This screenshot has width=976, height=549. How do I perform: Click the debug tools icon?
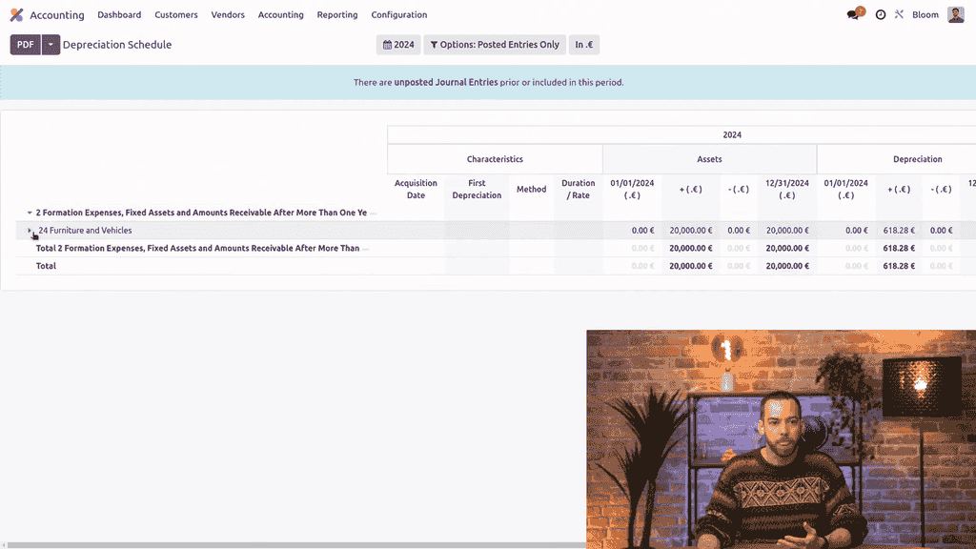898,15
